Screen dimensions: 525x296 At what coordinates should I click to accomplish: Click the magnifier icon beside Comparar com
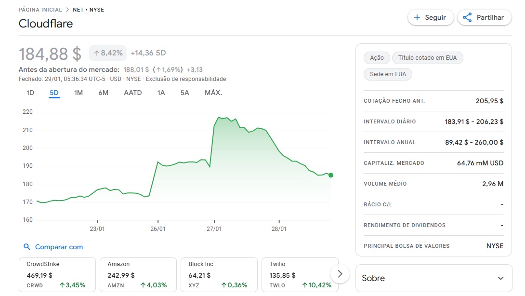pos(27,247)
